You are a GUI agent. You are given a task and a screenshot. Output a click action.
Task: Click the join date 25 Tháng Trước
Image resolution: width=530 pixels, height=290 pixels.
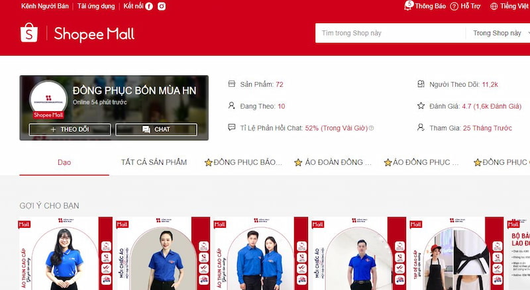coord(488,128)
